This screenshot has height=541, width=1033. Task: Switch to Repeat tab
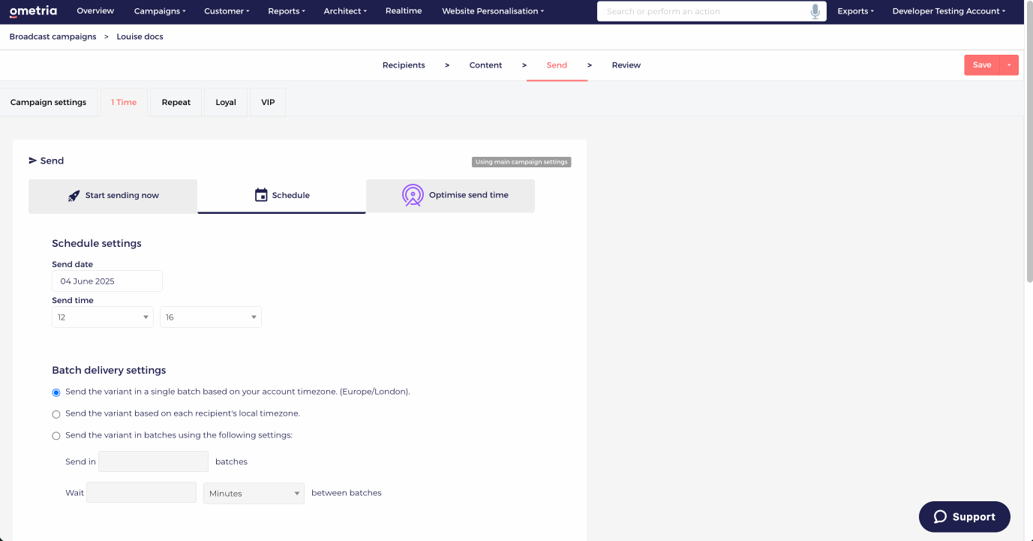176,102
